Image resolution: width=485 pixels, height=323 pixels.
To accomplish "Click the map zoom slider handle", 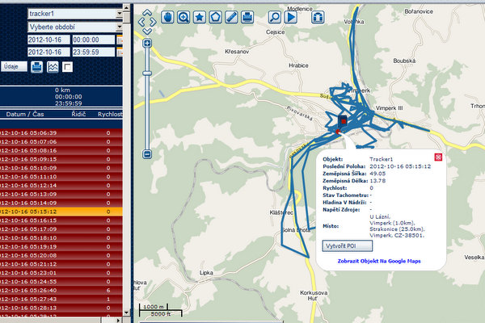I will pyautogui.click(x=147, y=72).
